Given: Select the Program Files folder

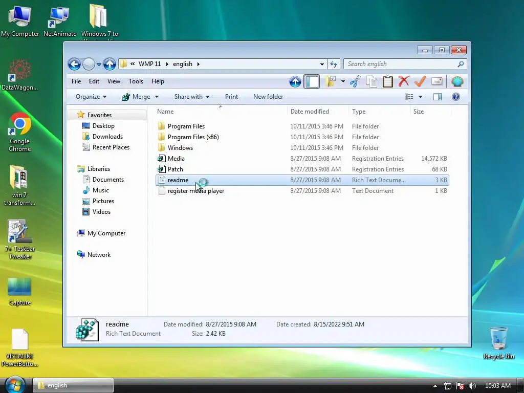Looking at the screenshot, I should (186, 126).
